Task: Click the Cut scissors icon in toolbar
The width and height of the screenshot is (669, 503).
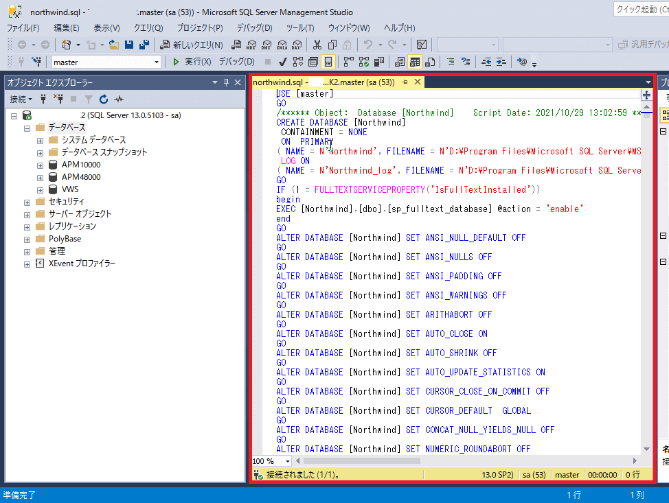Action: click(x=317, y=45)
